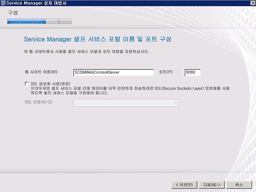Click the '웹 사이트 이름(W):' label
Image resolution: width=256 pixels, height=192 pixels.
(42, 72)
